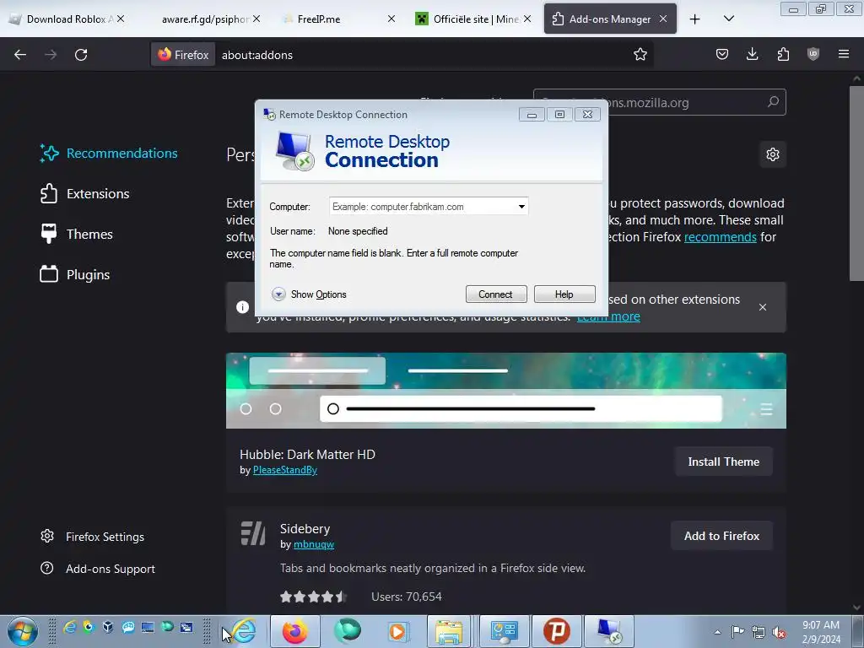Bookmark this page with the star icon
Viewport: 864px width, 648px height.
(640, 55)
